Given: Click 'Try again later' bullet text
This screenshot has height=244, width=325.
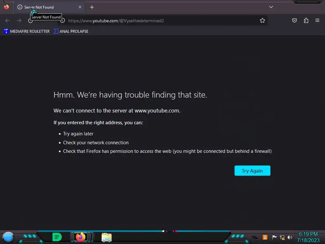Looking at the screenshot, I should [x=78, y=134].
